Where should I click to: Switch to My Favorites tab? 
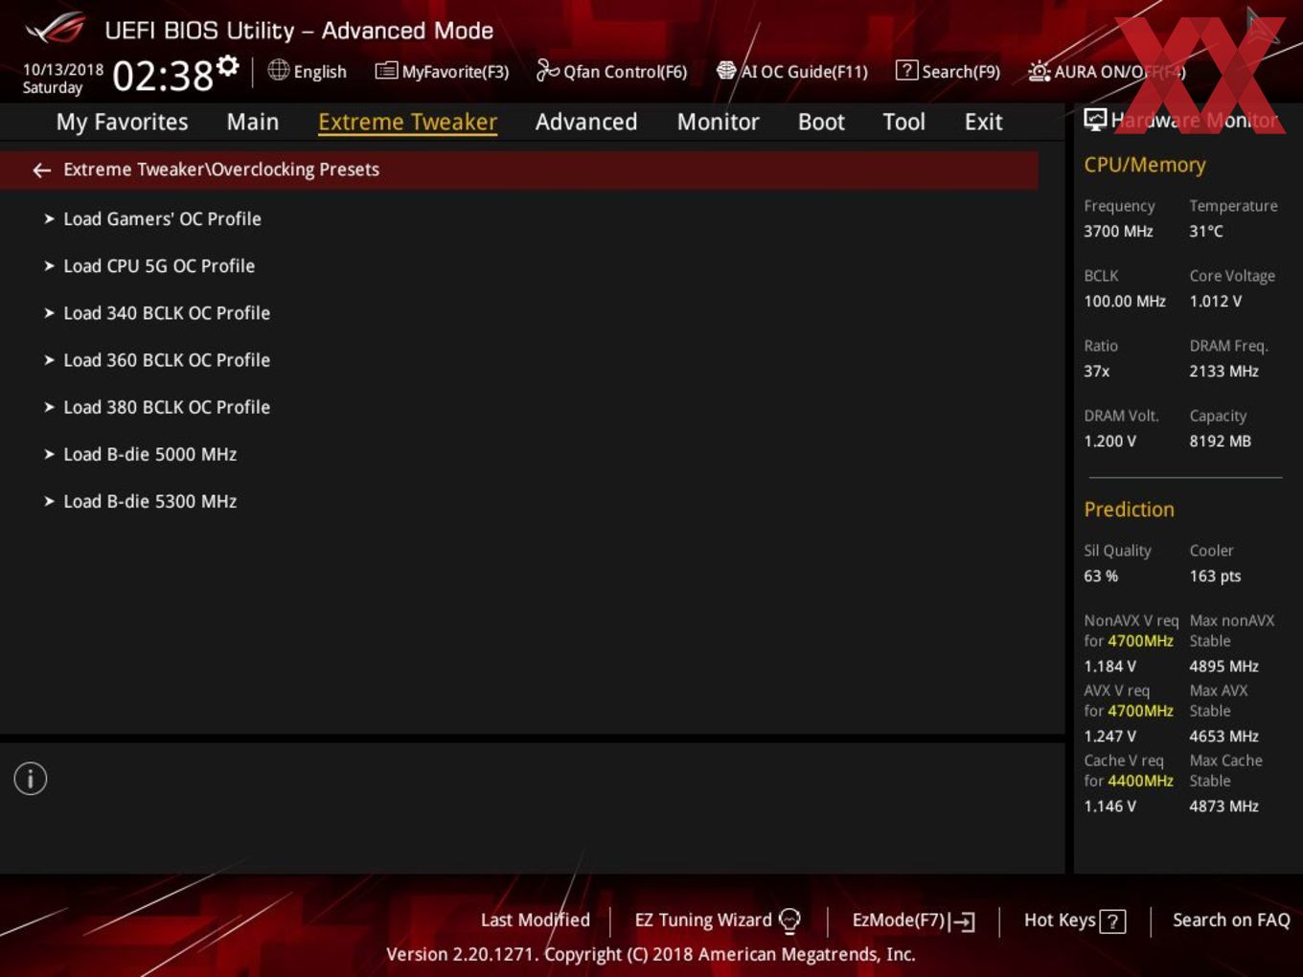pyautogui.click(x=122, y=122)
